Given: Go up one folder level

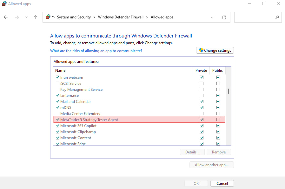Looking at the screenshot, I should pos(36,17).
